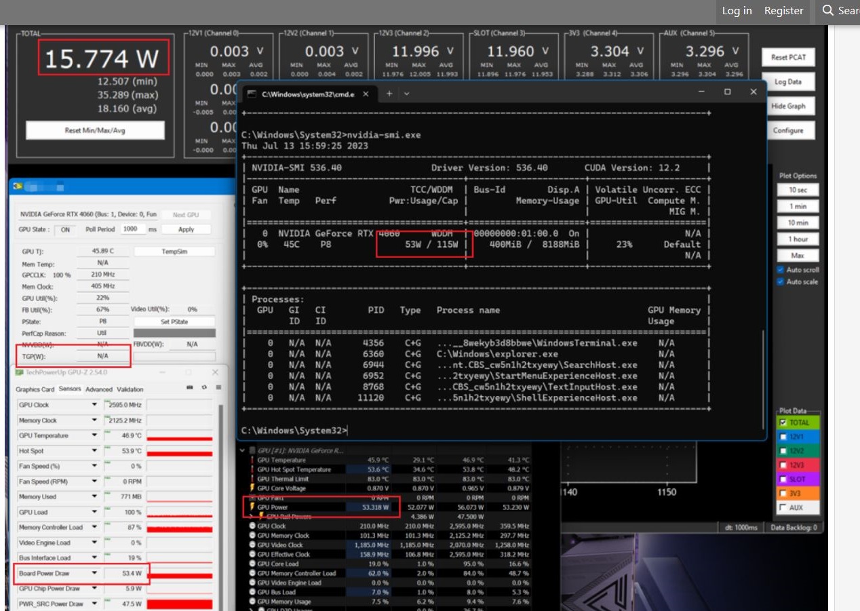Click icon beside GPU Video Engine Load row
This screenshot has width=860, height=611.
[x=252, y=583]
